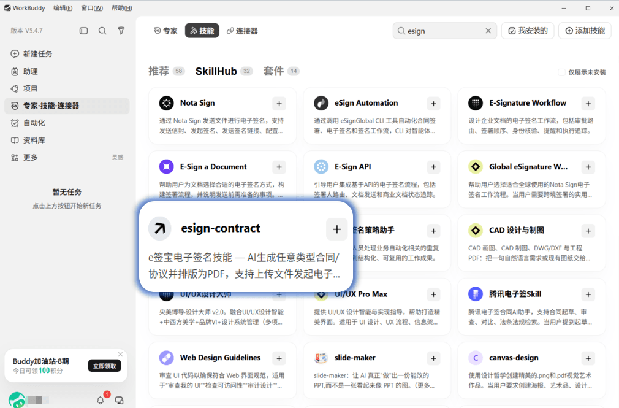Open the user avatar profile
This screenshot has height=408, width=619.
pos(17,400)
